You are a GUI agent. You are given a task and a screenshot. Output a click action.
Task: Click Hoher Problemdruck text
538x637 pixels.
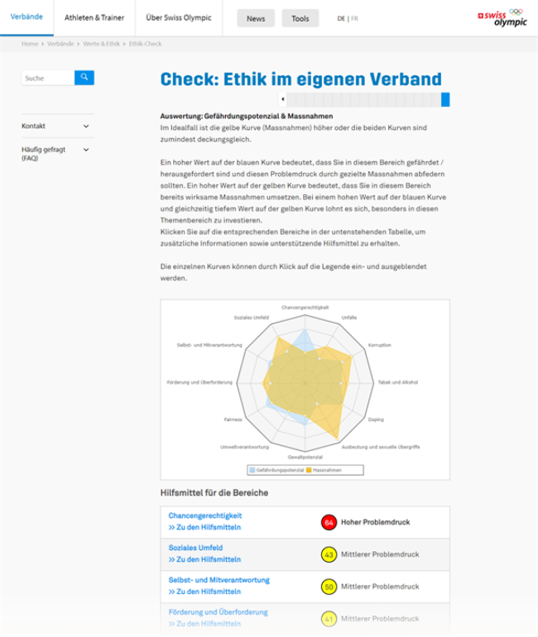pyautogui.click(x=376, y=523)
